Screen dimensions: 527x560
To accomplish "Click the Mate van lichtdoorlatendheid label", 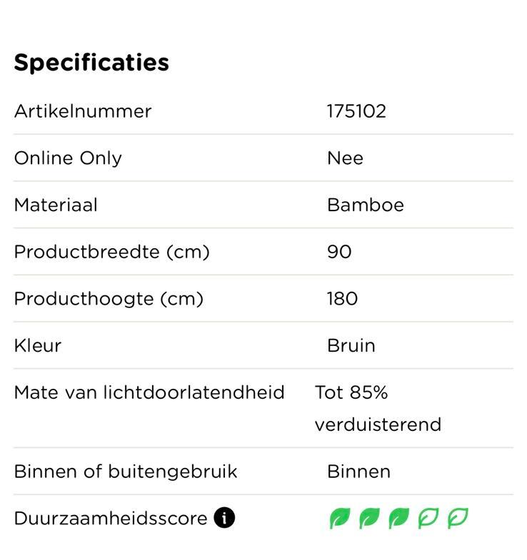I will 149,392.
